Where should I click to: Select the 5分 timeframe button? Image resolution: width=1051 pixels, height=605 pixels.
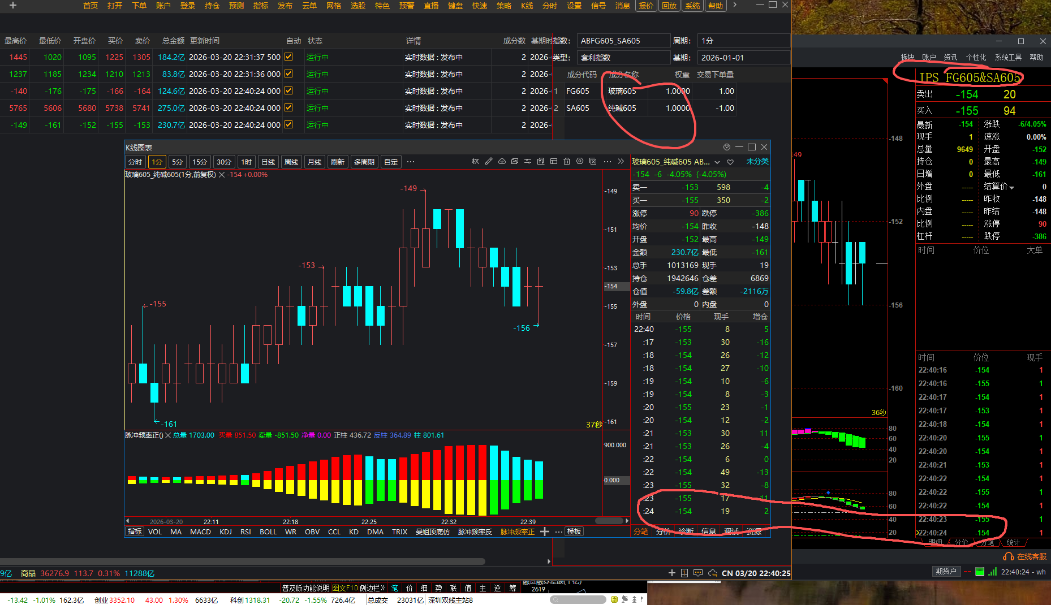pos(177,162)
